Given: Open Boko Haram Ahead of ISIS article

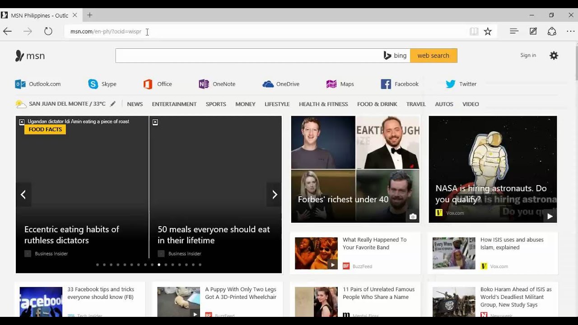Looking at the screenshot, I should (516, 297).
